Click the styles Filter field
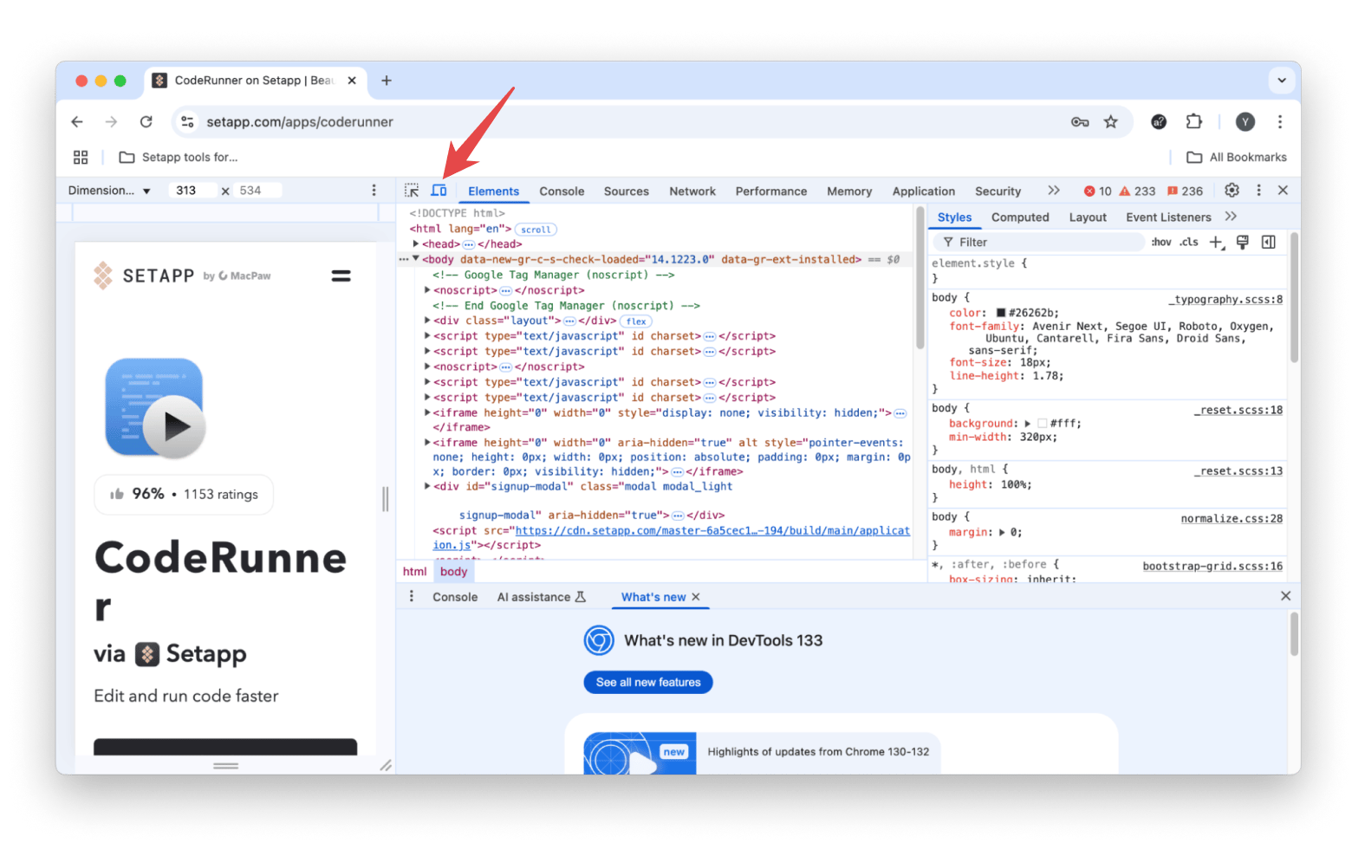Screen dimensions: 1352x856 pyautogui.click(x=1040, y=243)
